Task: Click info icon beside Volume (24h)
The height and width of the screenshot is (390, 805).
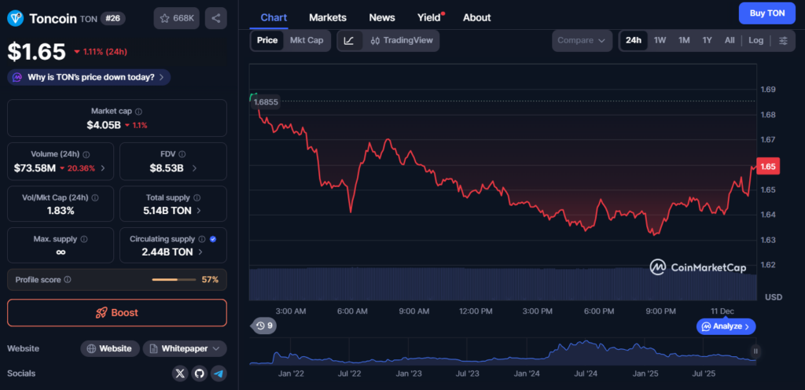Action: (86, 154)
